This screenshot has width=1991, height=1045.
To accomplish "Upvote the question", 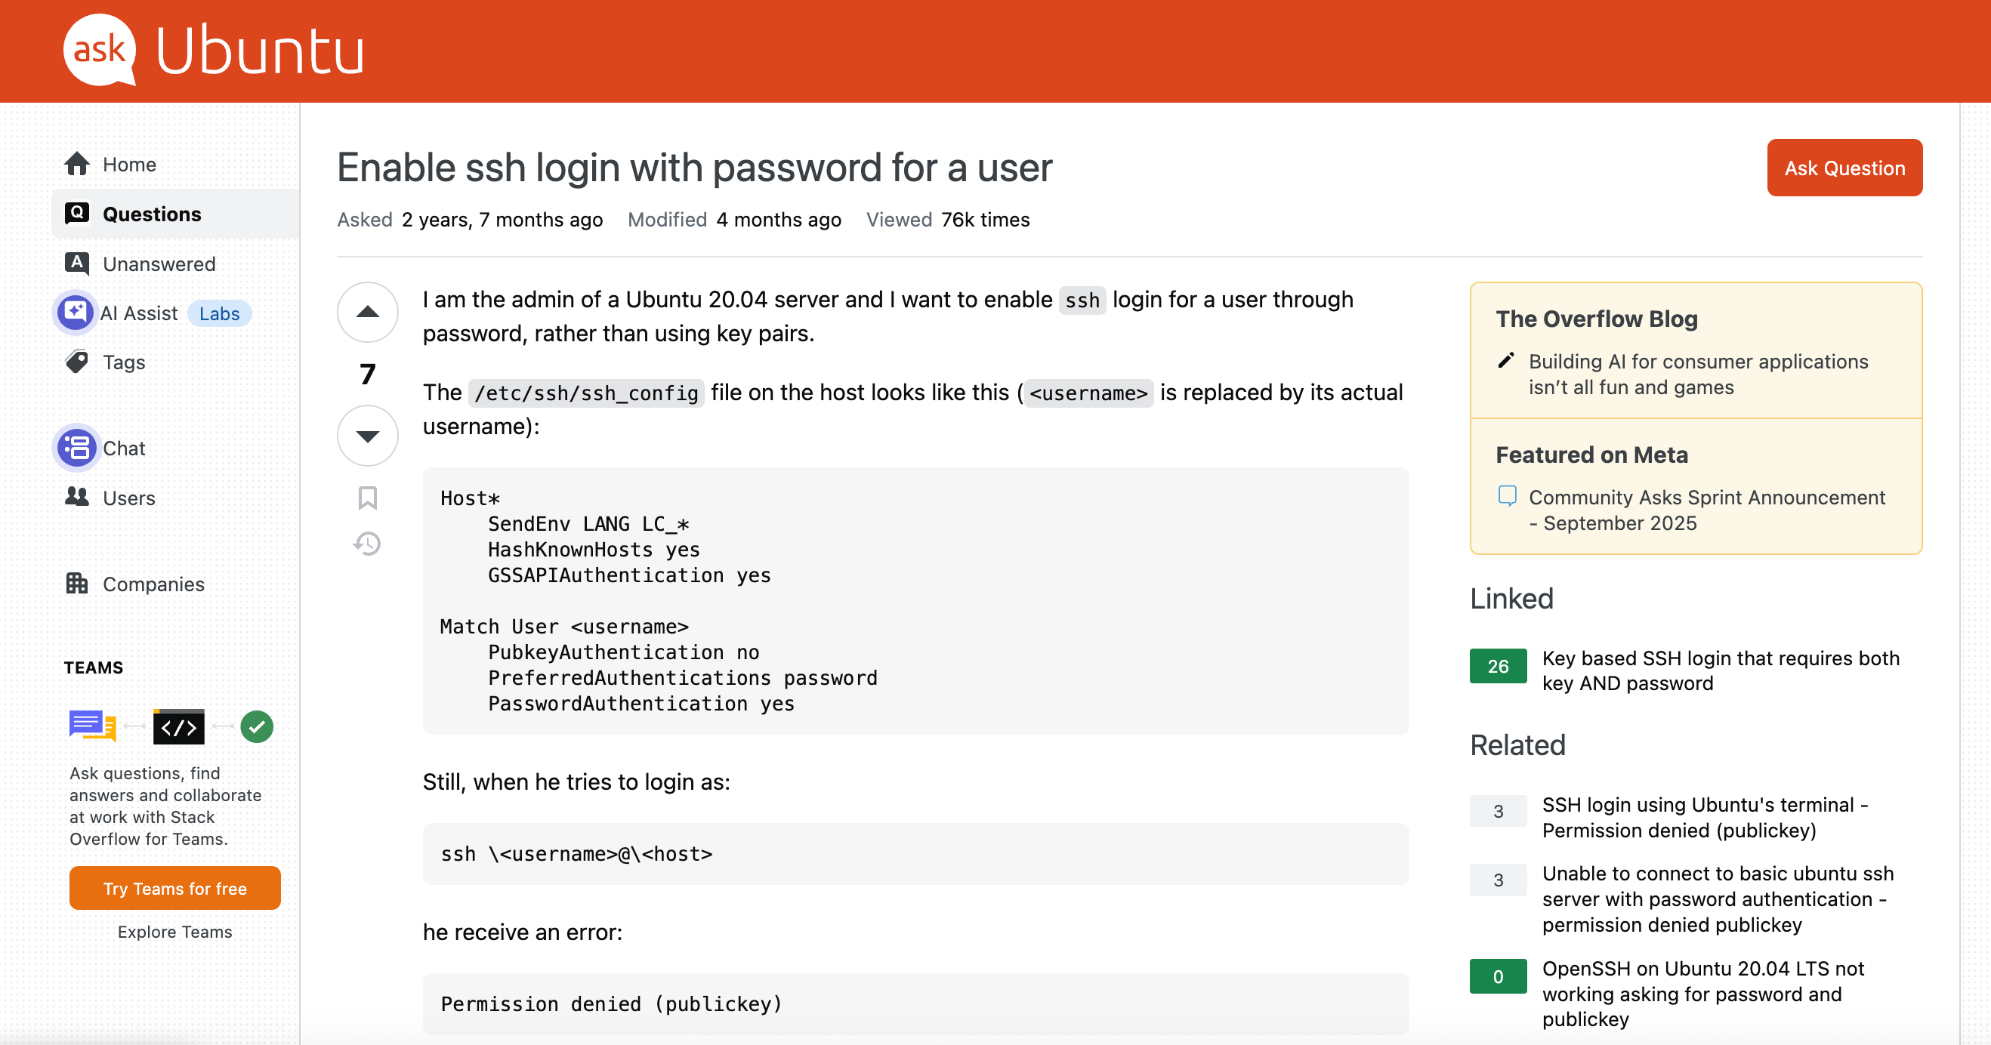I will click(367, 313).
